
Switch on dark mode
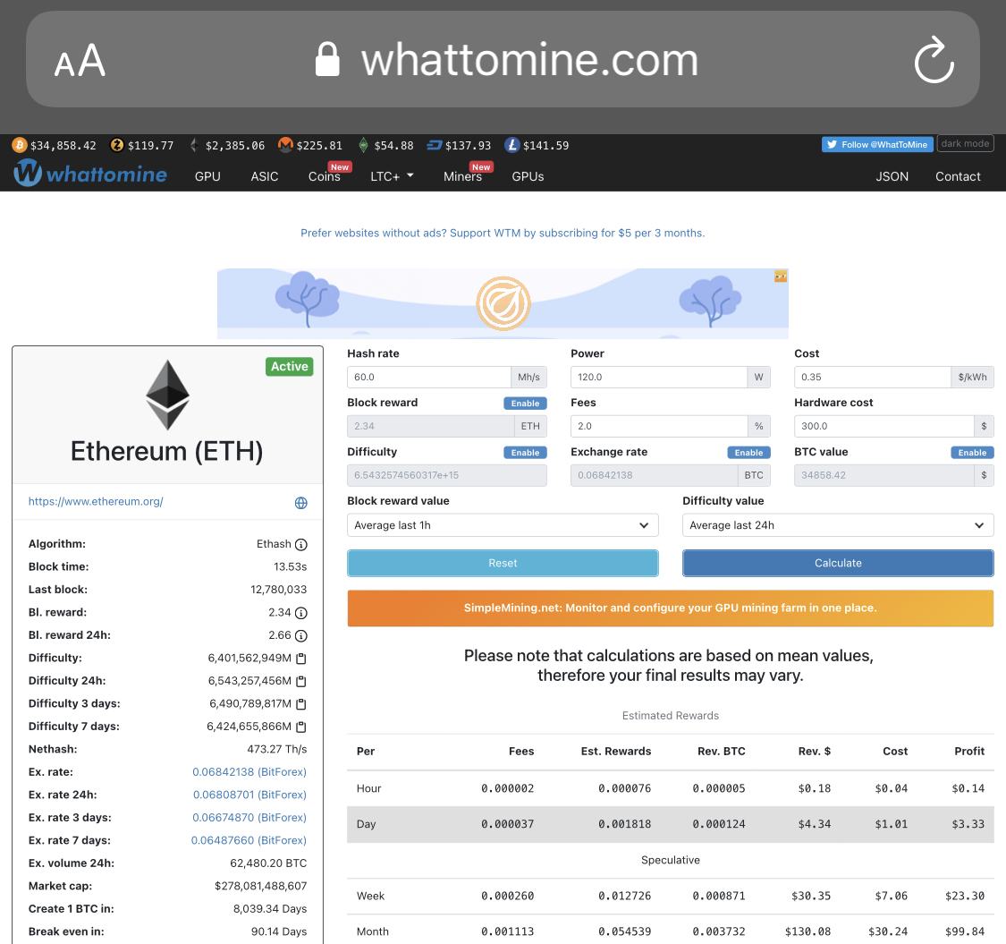point(965,143)
